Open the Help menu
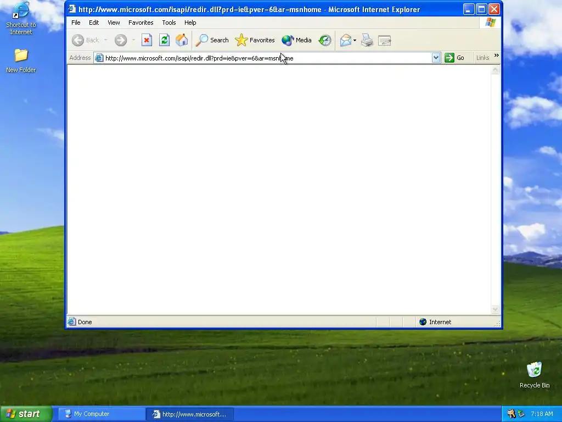The height and width of the screenshot is (422, 562). click(190, 23)
